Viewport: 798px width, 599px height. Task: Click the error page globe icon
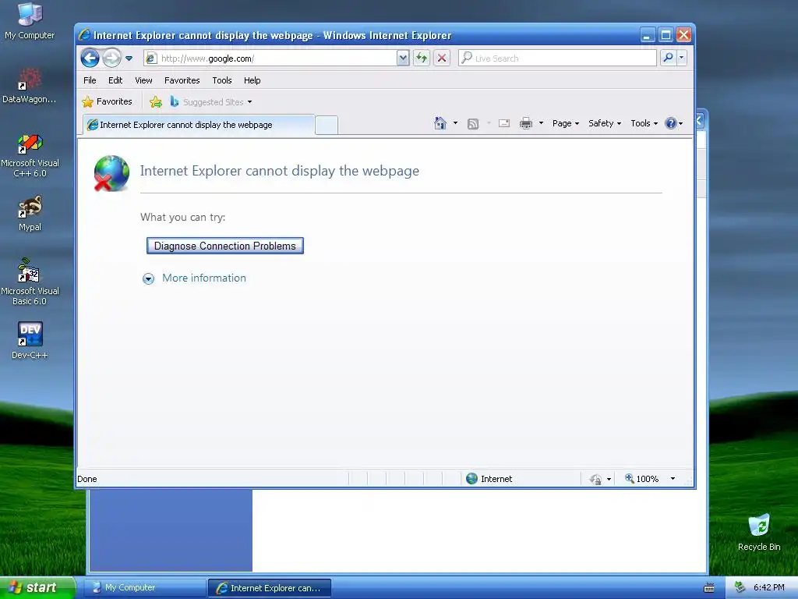(x=111, y=173)
